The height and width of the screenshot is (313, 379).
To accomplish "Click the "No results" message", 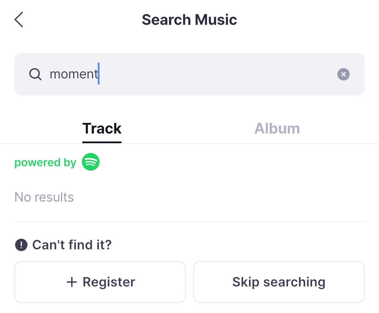I will [x=44, y=197].
